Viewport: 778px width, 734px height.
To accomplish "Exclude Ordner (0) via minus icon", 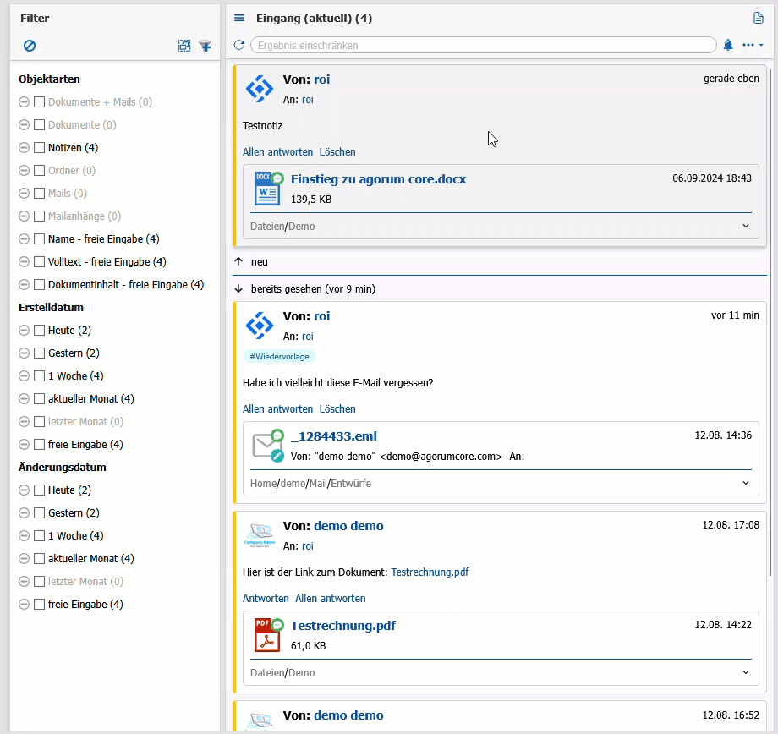I will pyautogui.click(x=24, y=170).
